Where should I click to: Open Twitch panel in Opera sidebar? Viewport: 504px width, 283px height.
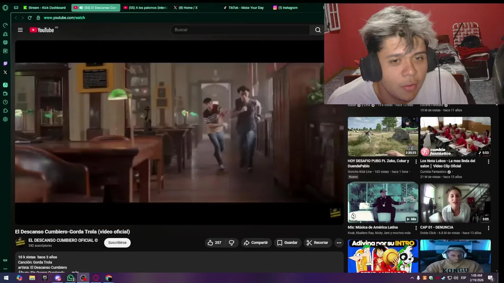click(5, 63)
